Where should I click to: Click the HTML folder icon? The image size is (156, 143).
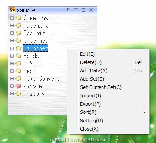click(x=19, y=63)
